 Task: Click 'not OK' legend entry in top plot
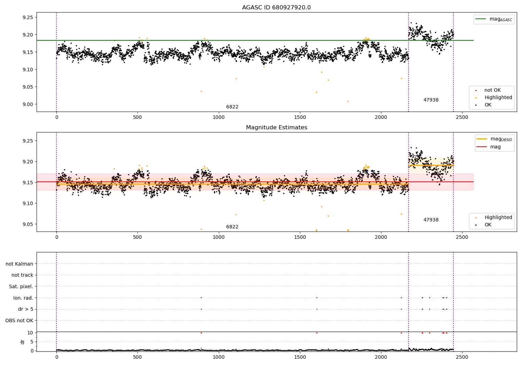click(x=492, y=90)
